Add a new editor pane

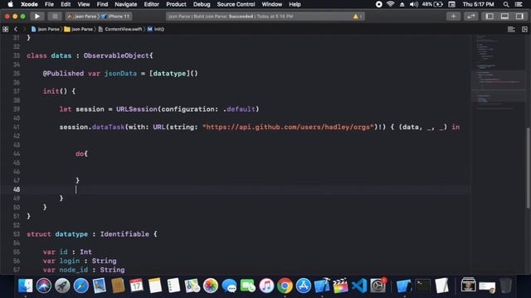(x=524, y=30)
